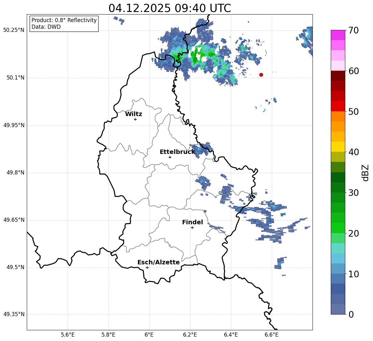Click the Ettelbruck station cross marker
This screenshot has width=373, height=341.
pyautogui.click(x=170, y=157)
